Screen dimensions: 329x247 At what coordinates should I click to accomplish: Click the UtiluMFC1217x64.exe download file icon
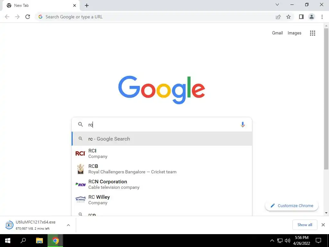9,225
